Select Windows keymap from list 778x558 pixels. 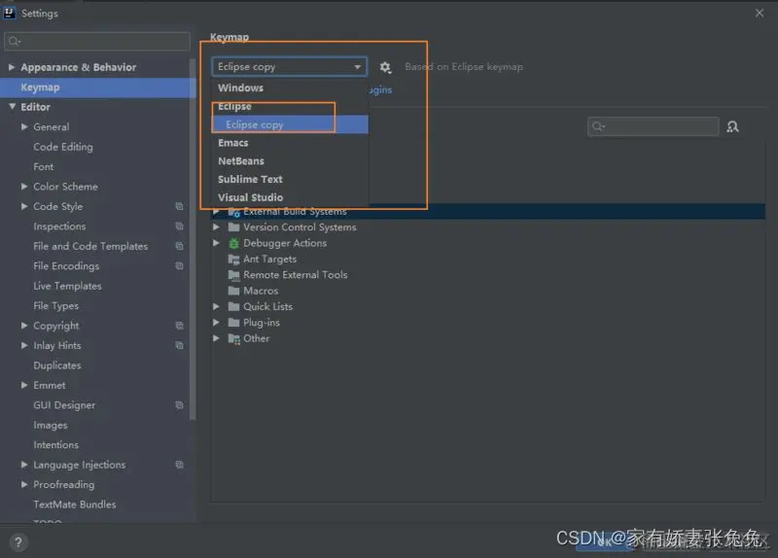point(290,87)
